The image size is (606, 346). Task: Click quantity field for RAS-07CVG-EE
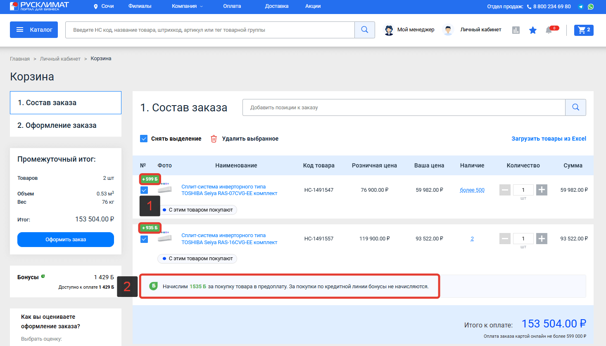523,190
